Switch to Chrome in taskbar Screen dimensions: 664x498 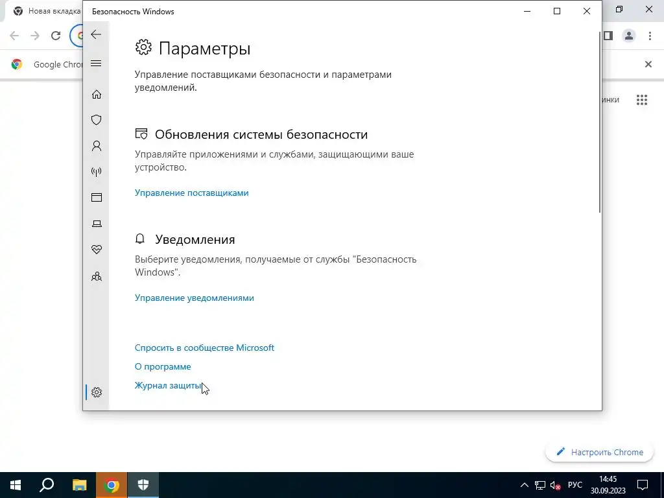112,485
